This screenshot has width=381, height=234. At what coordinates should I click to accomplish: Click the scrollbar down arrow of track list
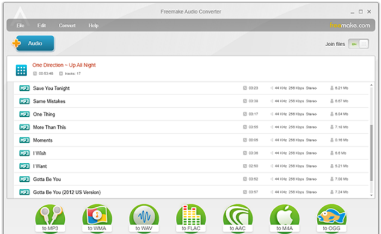point(371,195)
